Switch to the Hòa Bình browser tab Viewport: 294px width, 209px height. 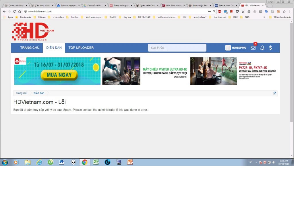click(x=173, y=5)
